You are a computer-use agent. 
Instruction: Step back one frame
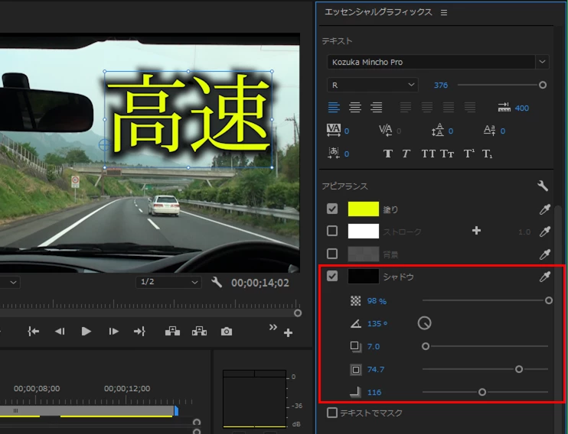(60, 332)
